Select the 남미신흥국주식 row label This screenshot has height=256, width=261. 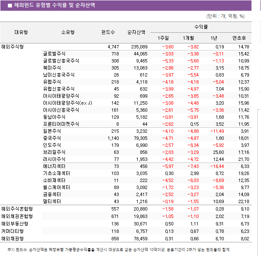point(59,75)
